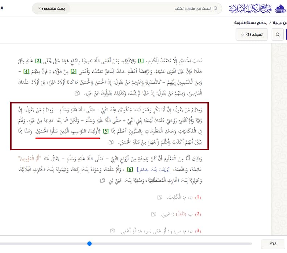Copy the highlighted paragraph using copy icon
The width and height of the screenshot is (287, 253).
(x=111, y=142)
